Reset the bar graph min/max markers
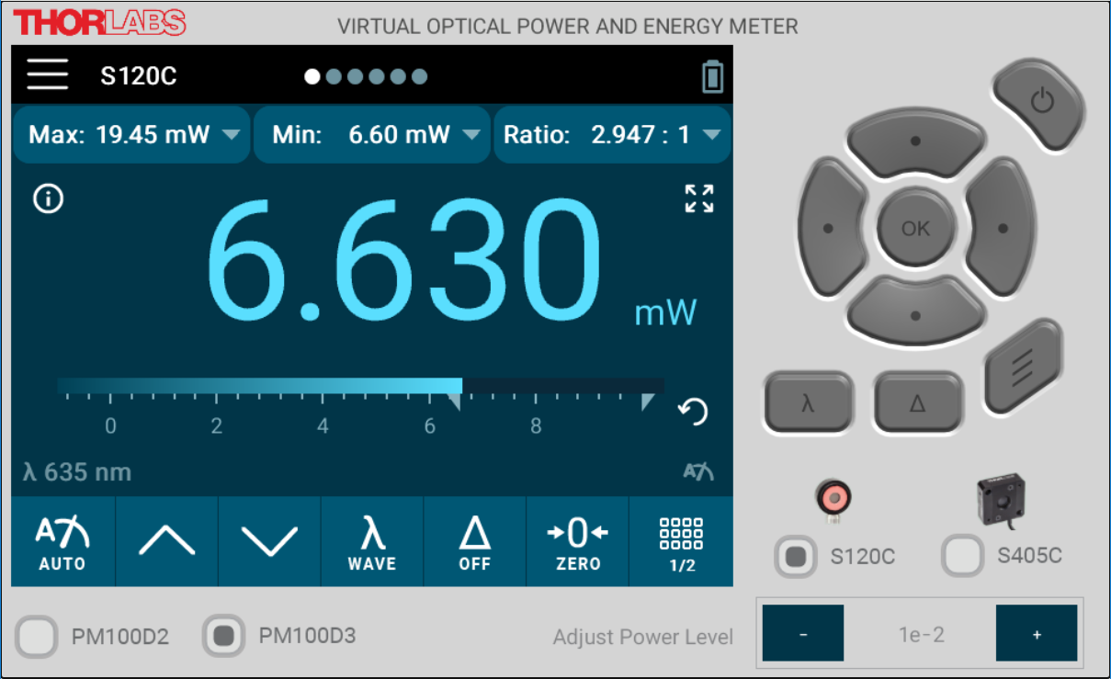This screenshot has width=1111, height=679. pos(694,412)
